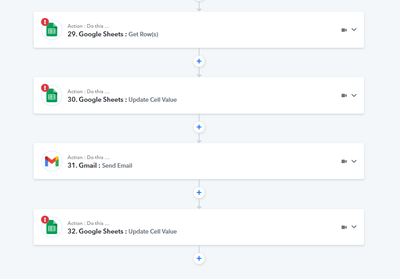Image resolution: width=400 pixels, height=279 pixels.
Task: Click the Google Sheets icon on step 32
Action: tap(52, 227)
